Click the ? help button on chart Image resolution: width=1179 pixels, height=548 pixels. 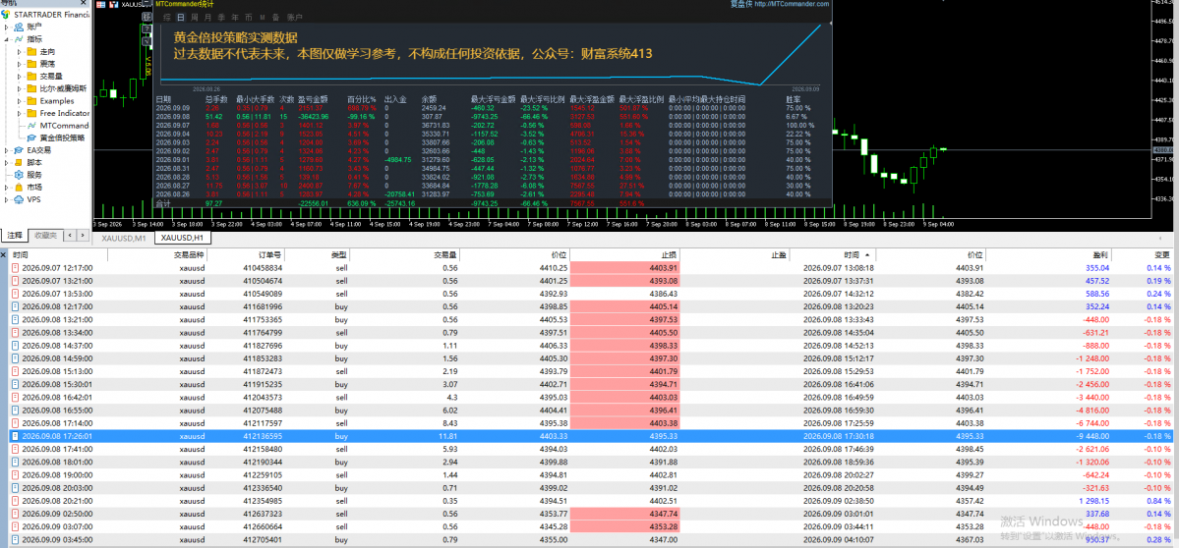click(x=147, y=29)
